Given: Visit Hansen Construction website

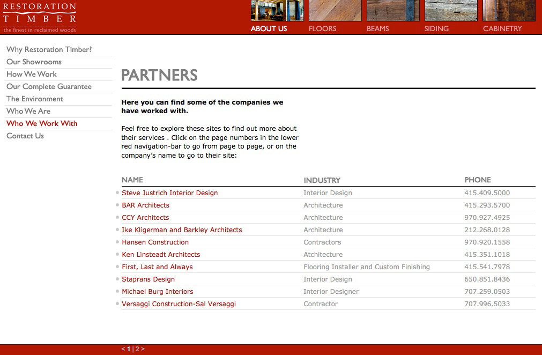Looking at the screenshot, I should click(155, 242).
